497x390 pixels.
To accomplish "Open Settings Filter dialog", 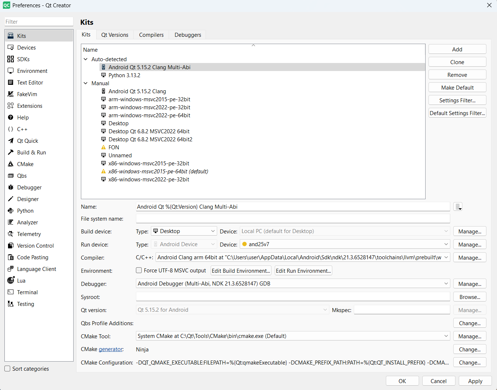I will (x=457, y=100).
